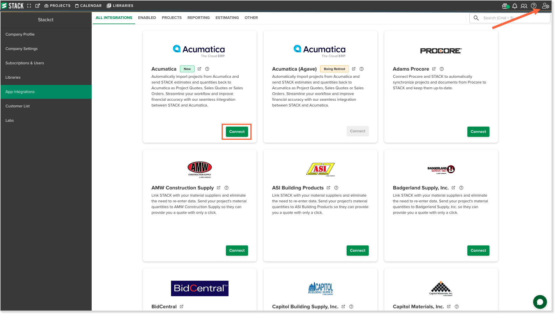Open Customer List in sidebar

tap(46, 106)
